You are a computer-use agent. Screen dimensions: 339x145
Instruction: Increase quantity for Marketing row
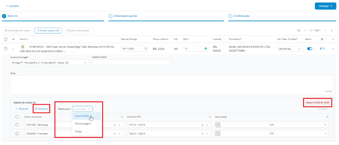pyautogui.click(x=325, y=125)
